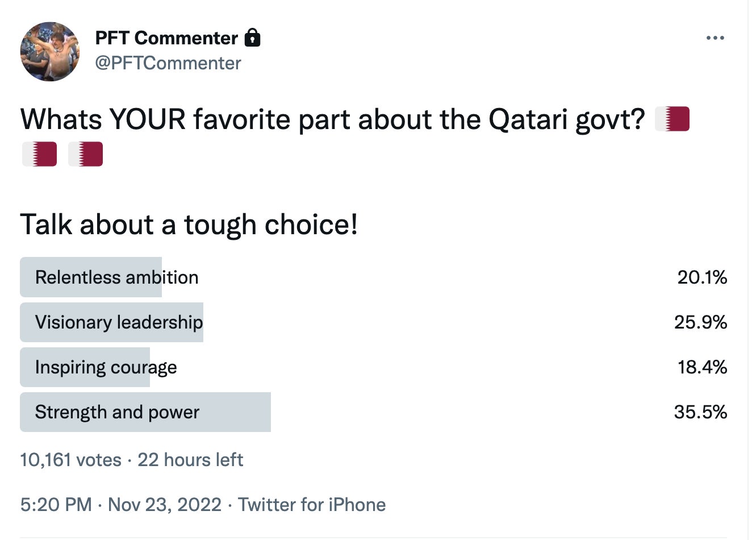Click the 35.5% poll result value
Viewport: 752px width, 540px height.
(700, 412)
